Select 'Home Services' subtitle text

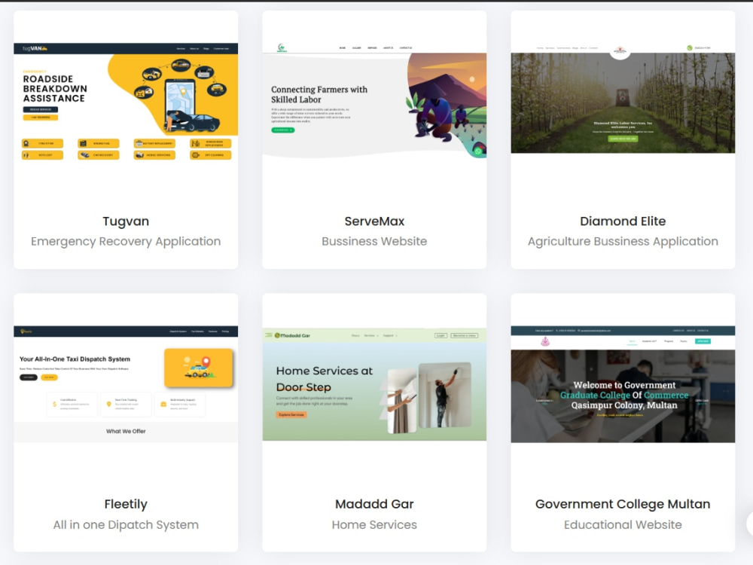(374, 524)
